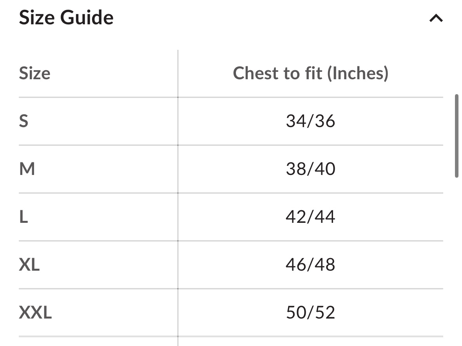Image resolution: width=462 pixels, height=346 pixels.
Task: Click the Size Guide heading
Action: click(x=66, y=17)
